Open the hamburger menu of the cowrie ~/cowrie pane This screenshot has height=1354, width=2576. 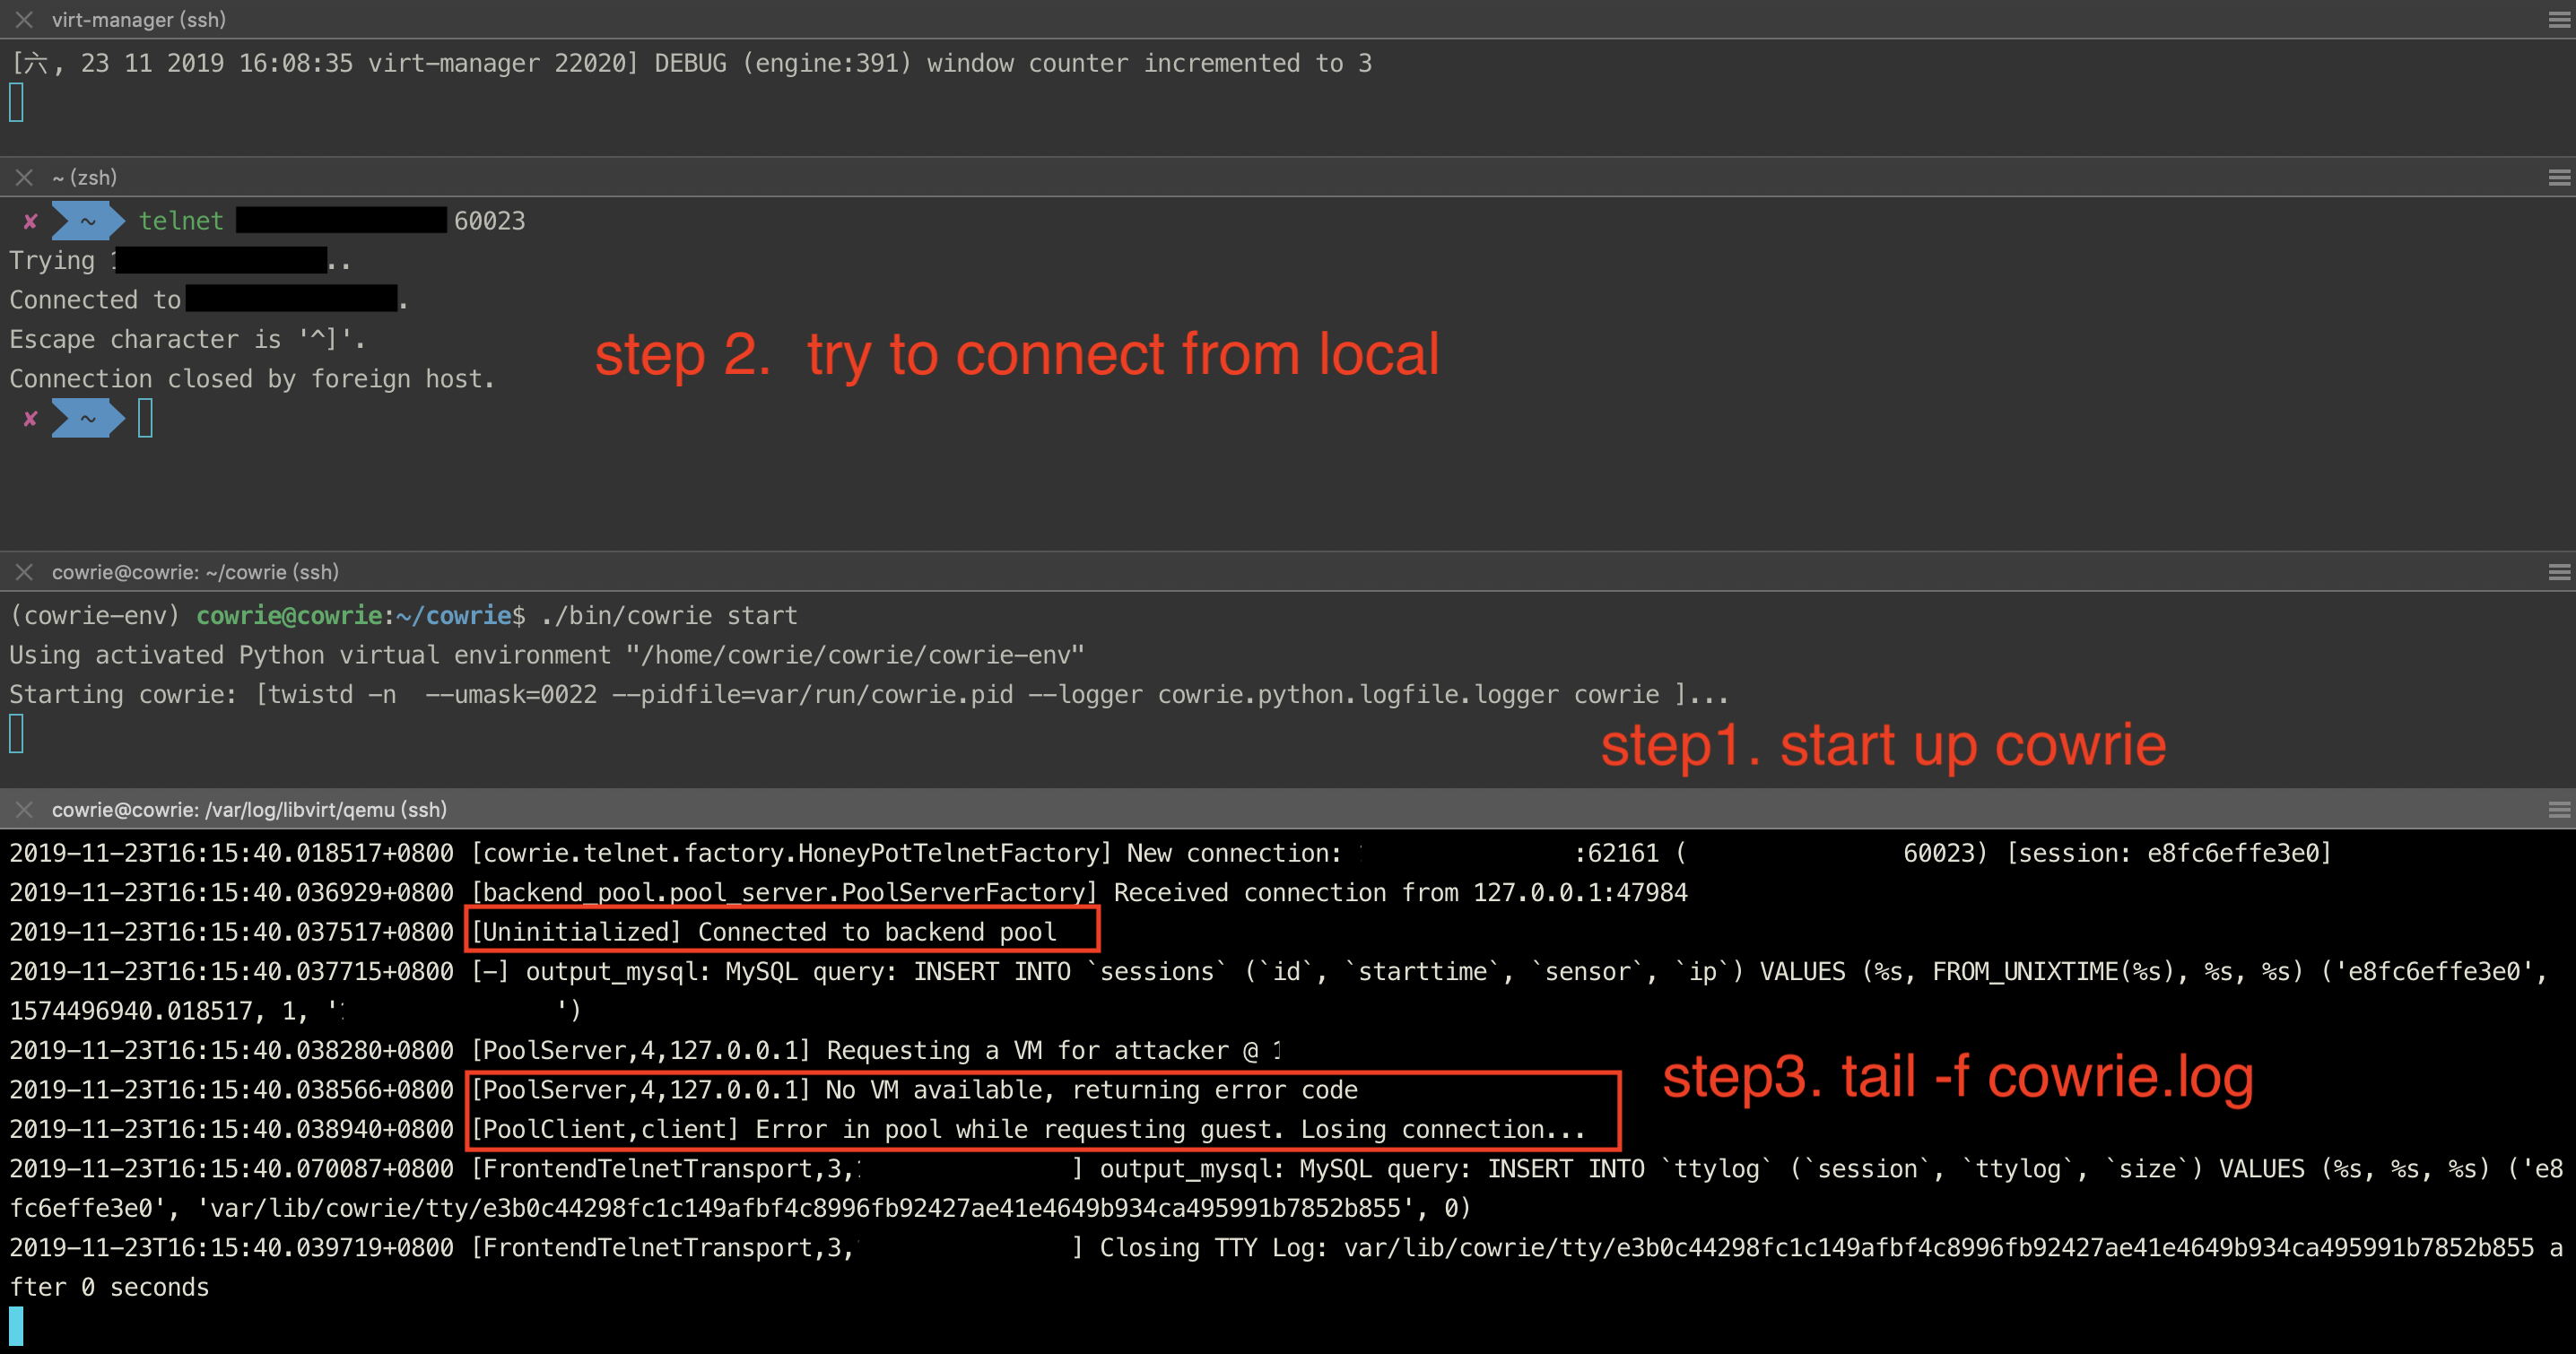[x=2558, y=572]
